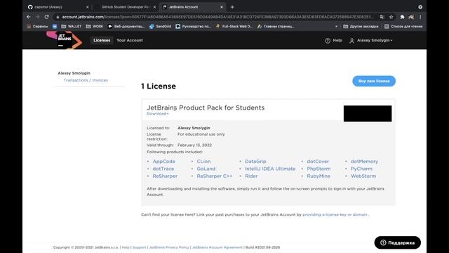Image resolution: width=449 pixels, height=253 pixels.
Task: Open Chrome profile avatar
Action: [411, 17]
